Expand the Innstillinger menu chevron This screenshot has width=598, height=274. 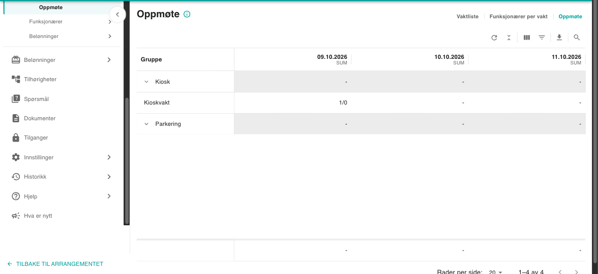pyautogui.click(x=109, y=157)
